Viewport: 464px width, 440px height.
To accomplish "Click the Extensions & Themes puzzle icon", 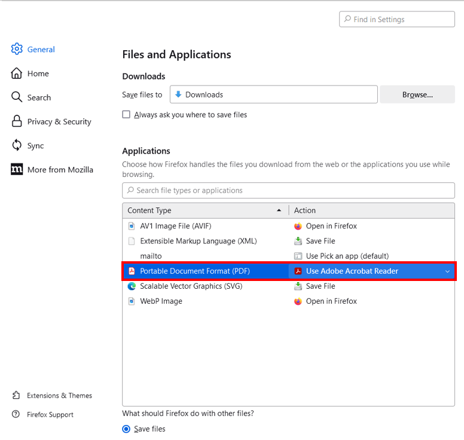I will pos(16,395).
